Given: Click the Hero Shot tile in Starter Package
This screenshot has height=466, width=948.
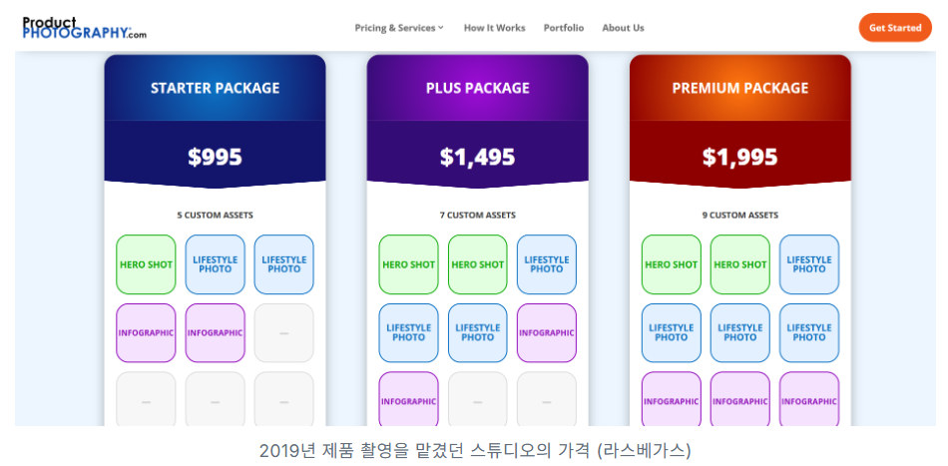Looking at the screenshot, I should [x=146, y=264].
